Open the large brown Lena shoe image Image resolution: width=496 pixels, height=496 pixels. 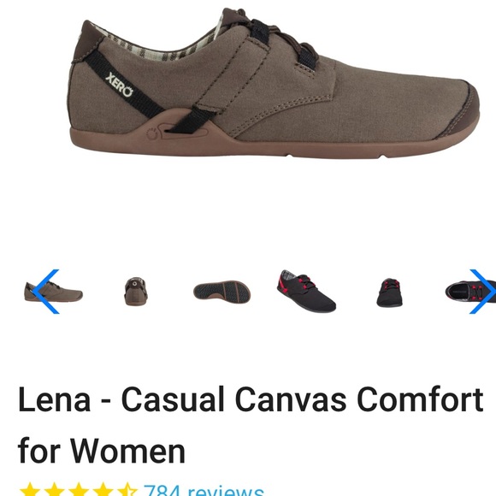274,83
